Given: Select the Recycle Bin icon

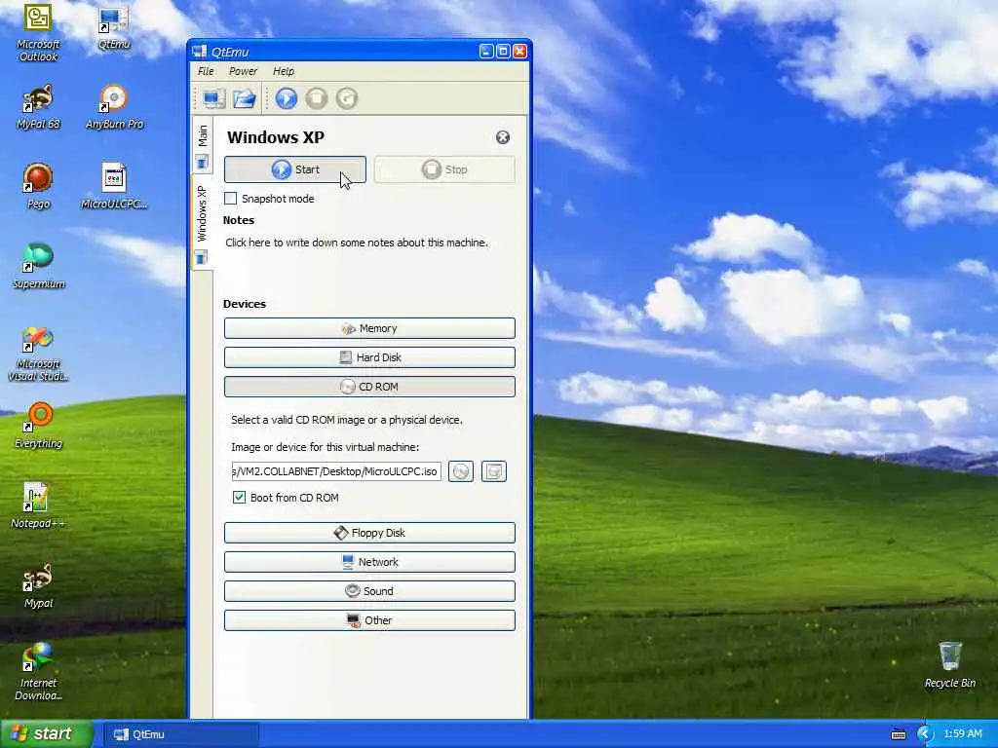Looking at the screenshot, I should coord(949,664).
